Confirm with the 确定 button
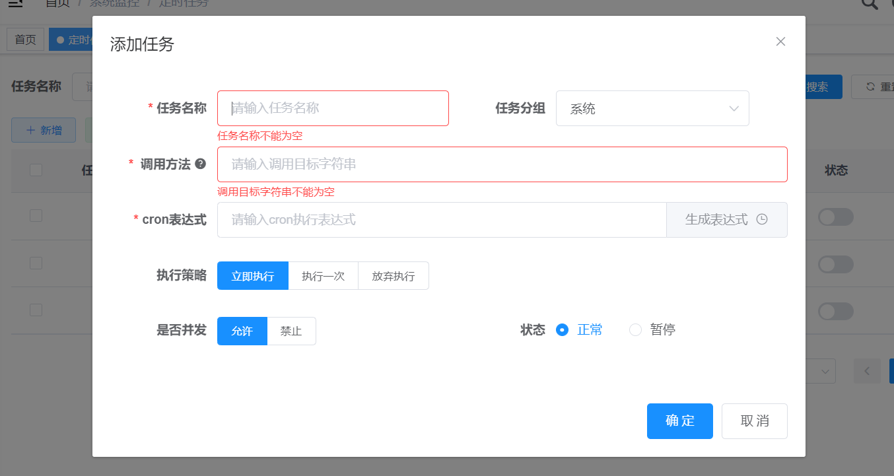This screenshot has width=894, height=476. (x=680, y=421)
